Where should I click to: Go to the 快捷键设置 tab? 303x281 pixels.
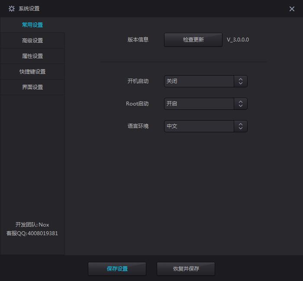pyautogui.click(x=32, y=72)
